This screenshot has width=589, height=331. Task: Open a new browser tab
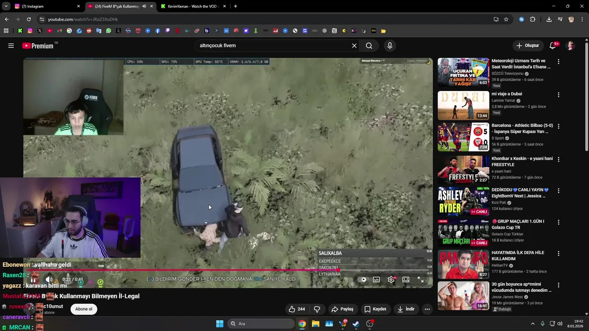[x=236, y=6]
